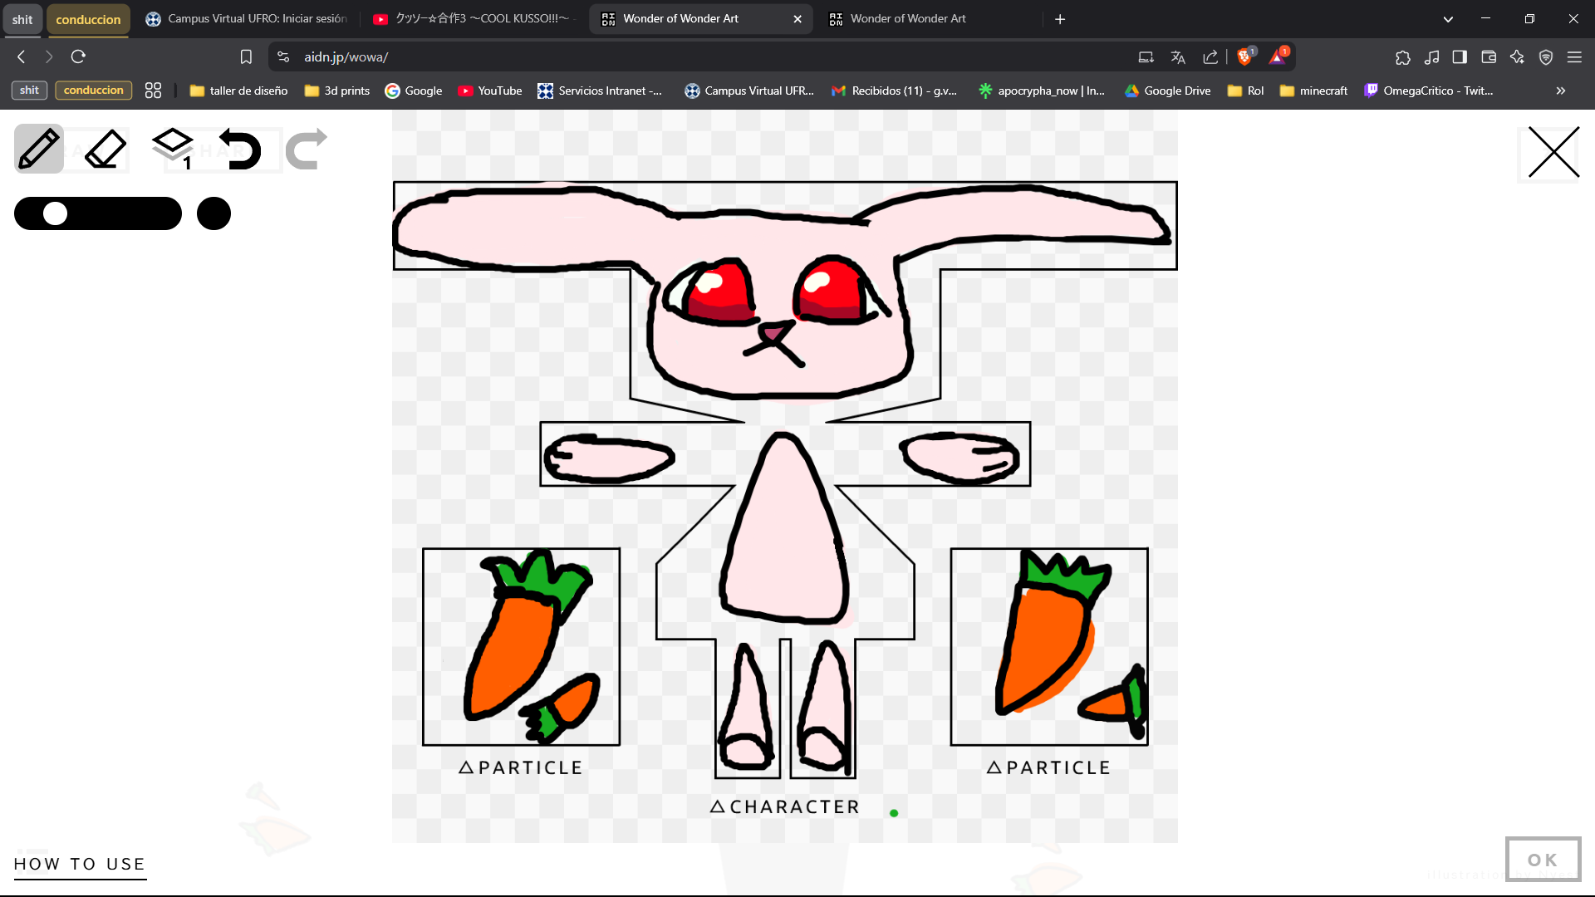The height and width of the screenshot is (897, 1595).
Task: Open the Brave Rewards triangle icon
Action: (1279, 56)
